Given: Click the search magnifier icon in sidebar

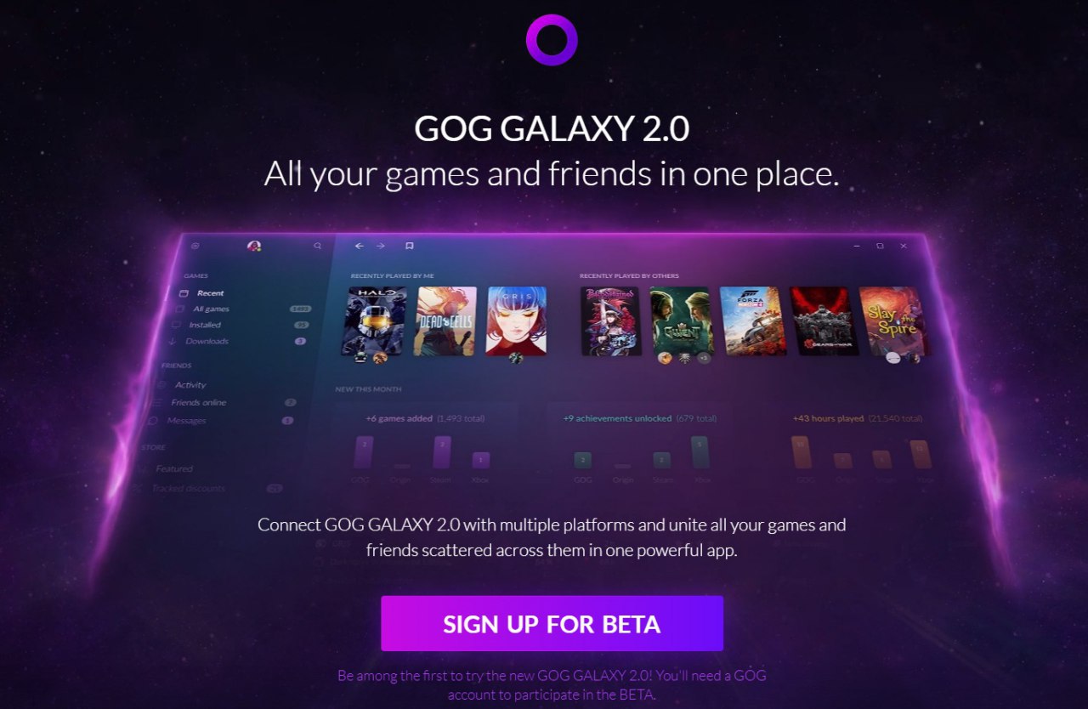Looking at the screenshot, I should (317, 246).
